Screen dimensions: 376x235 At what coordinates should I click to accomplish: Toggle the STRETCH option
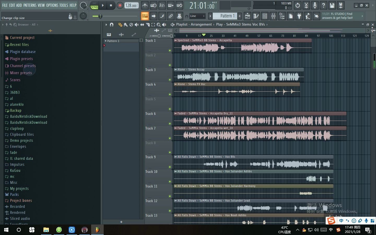click(171, 36)
